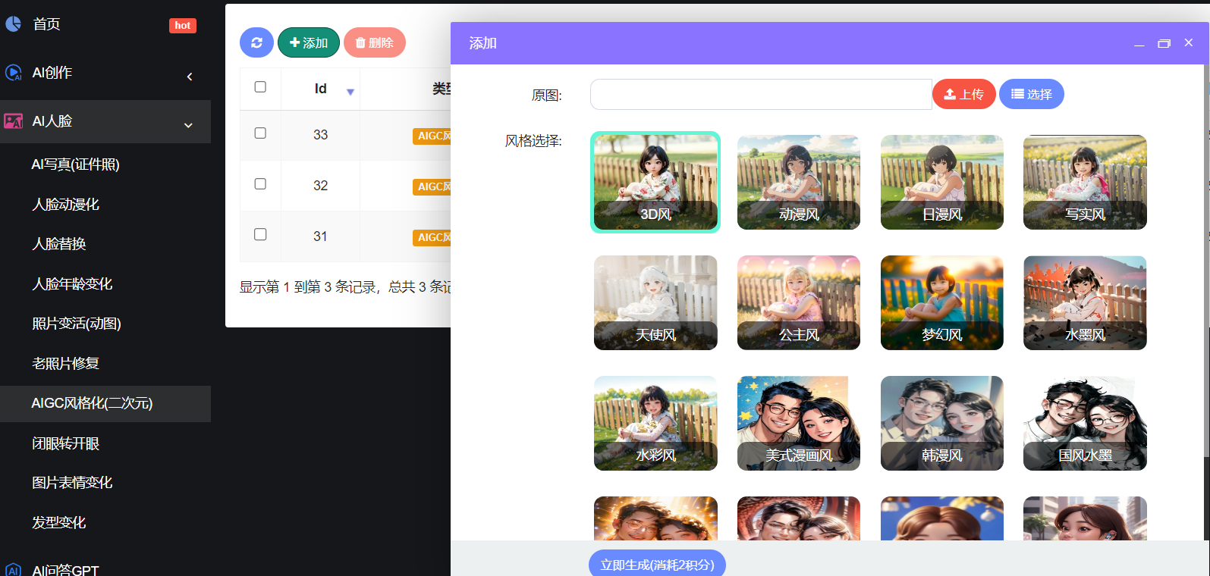Click the Id cell 33
Screen dimensions: 1210x576
click(x=321, y=135)
